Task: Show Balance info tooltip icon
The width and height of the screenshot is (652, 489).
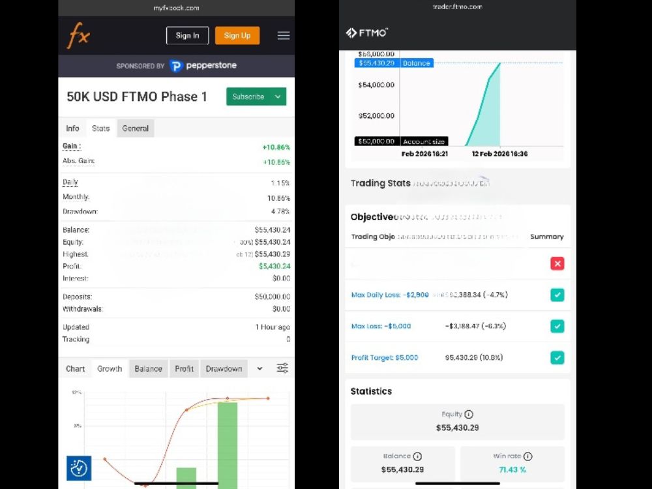Action: point(417,456)
